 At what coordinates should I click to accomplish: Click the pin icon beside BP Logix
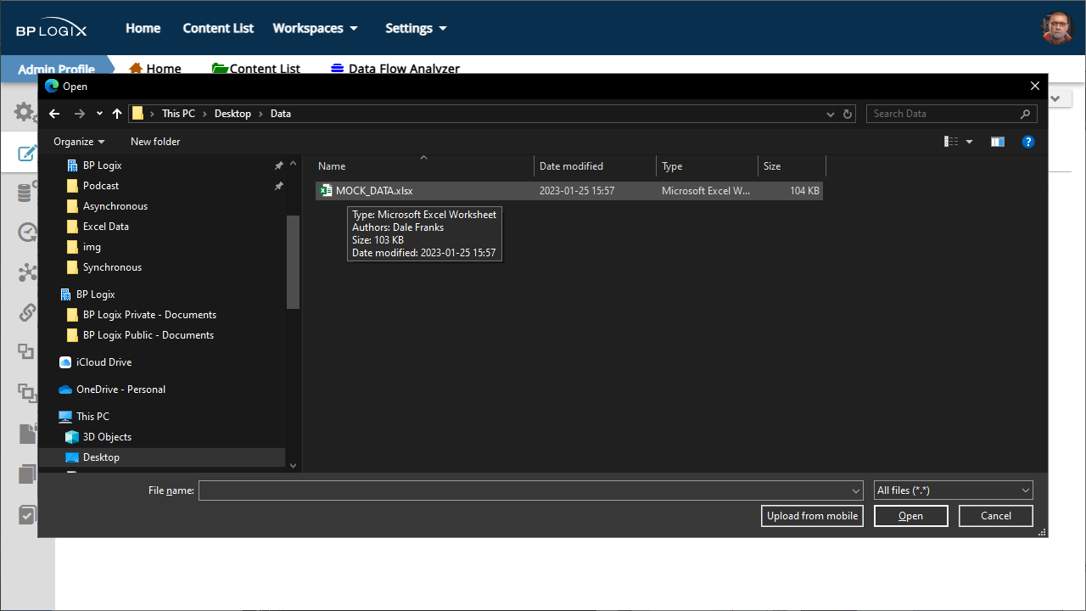278,165
